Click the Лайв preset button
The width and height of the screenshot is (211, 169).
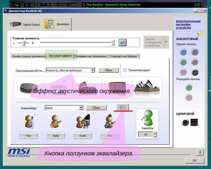[x=56, y=136]
